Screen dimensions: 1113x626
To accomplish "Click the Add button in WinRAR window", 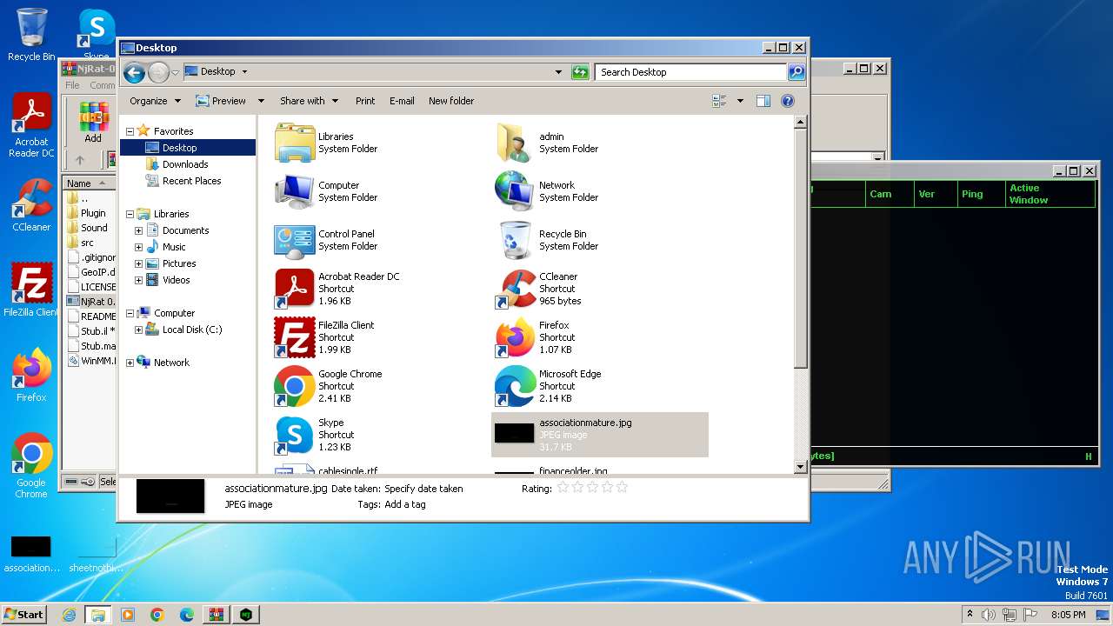I will [x=93, y=123].
